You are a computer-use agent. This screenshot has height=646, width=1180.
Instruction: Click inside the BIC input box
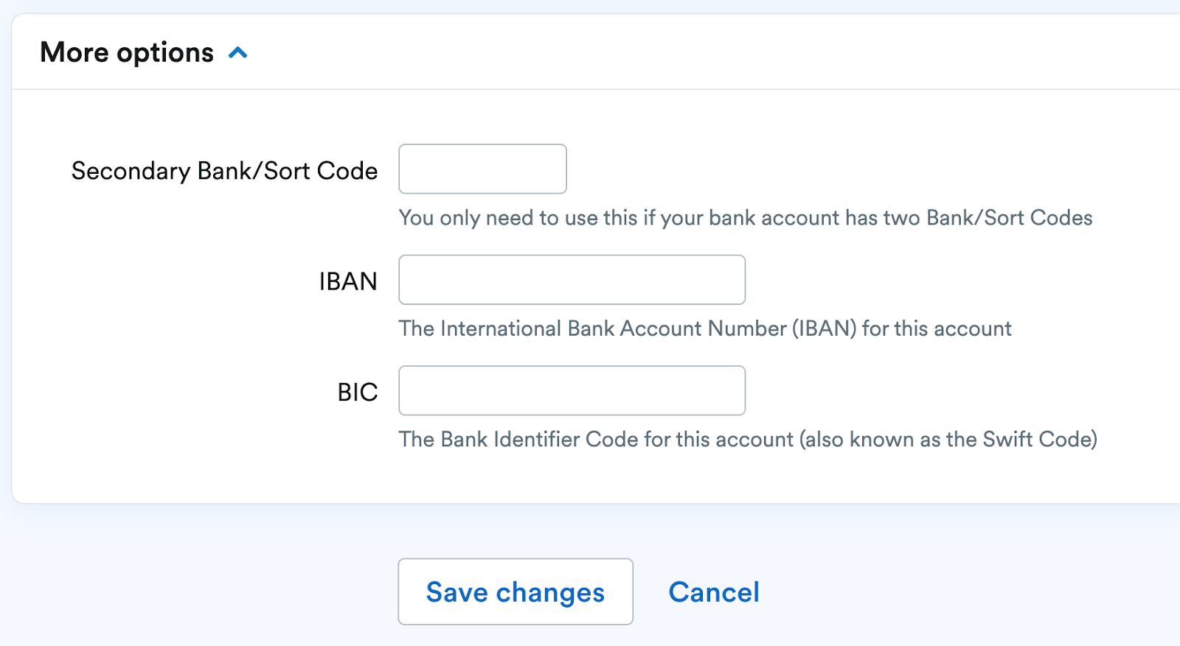(572, 390)
